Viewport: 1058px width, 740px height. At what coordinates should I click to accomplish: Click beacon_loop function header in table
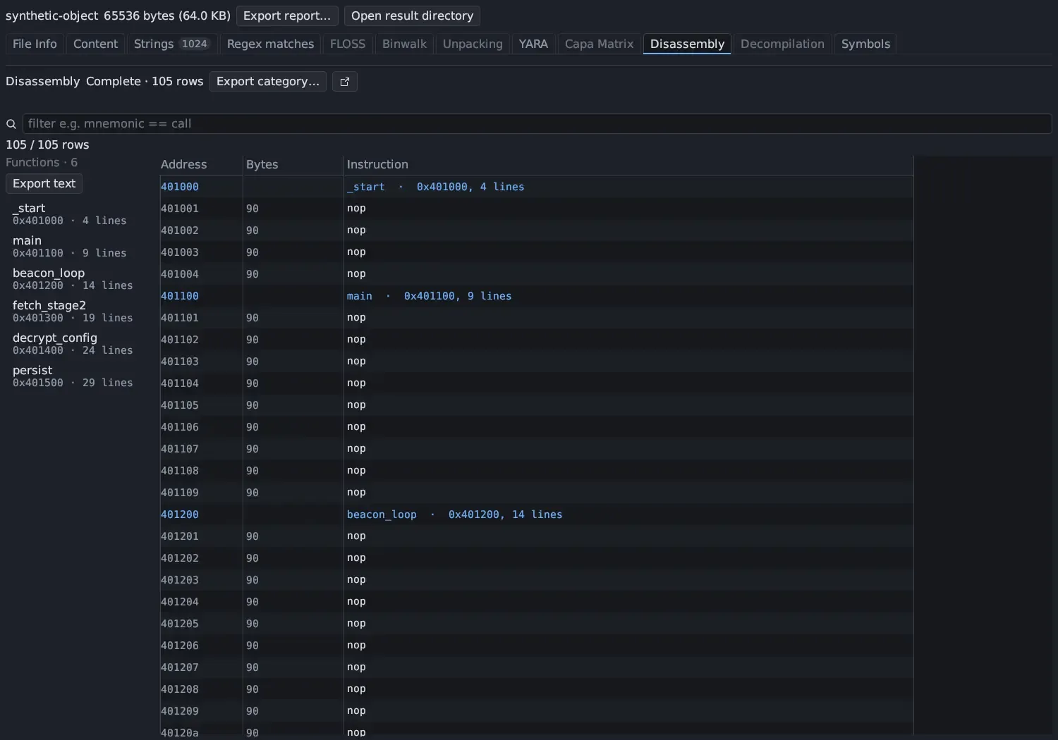454,514
